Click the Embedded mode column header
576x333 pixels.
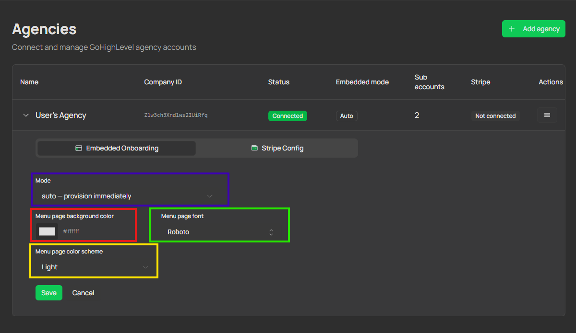tap(362, 82)
